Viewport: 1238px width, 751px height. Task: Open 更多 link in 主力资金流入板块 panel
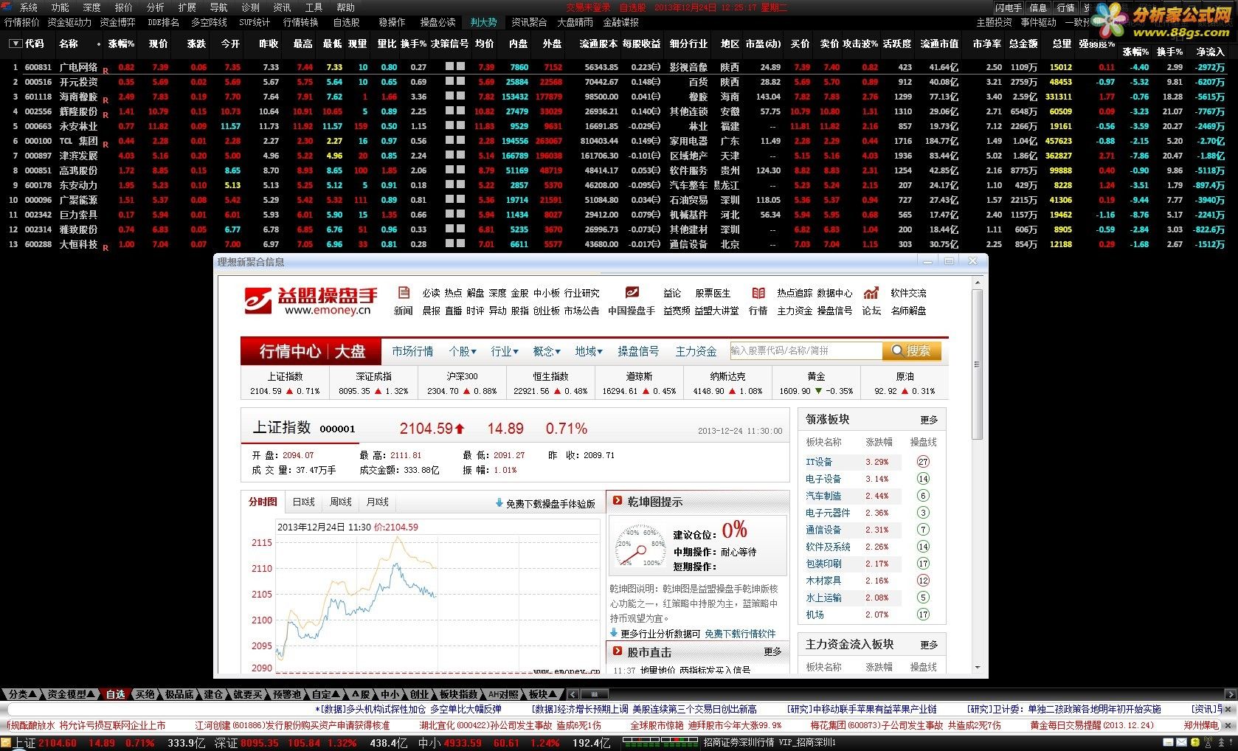coord(929,645)
